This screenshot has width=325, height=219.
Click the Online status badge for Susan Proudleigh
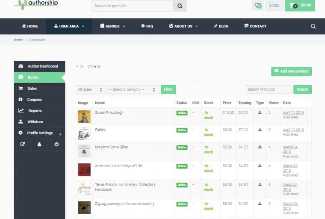pyautogui.click(x=182, y=113)
